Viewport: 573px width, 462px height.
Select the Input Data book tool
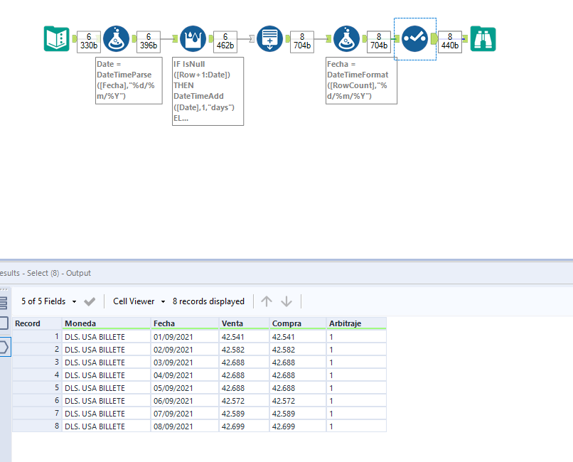click(57, 38)
